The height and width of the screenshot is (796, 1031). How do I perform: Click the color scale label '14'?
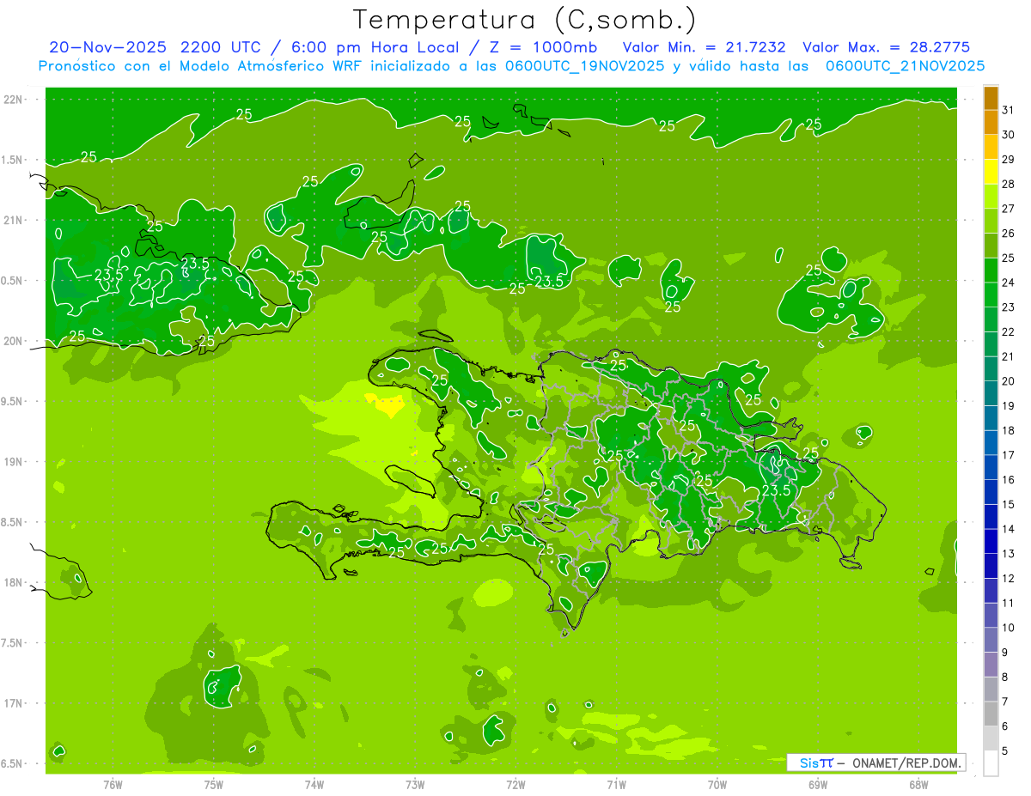click(x=1008, y=529)
